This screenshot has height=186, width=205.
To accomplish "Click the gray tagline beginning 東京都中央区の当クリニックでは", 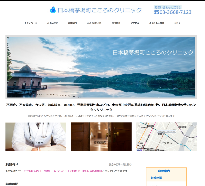I will click(x=101, y=116).
